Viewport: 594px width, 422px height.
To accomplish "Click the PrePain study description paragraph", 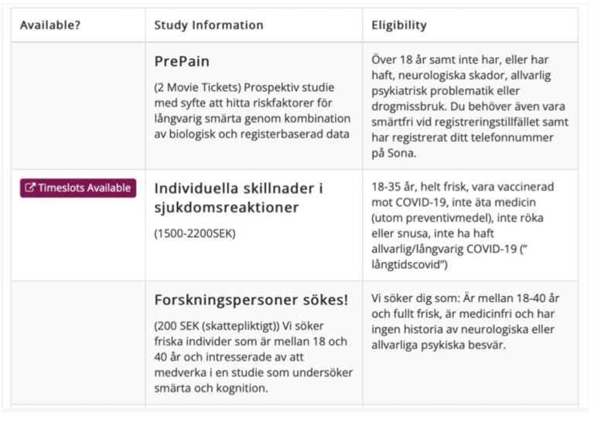I will pos(252,111).
